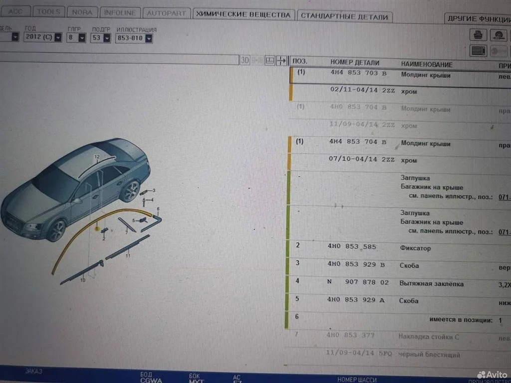Viewport: 511px width, 383px height.
Task: Open the СТАНДАРТНЫЕ ДЕТАЛИ tab
Action: (x=345, y=16)
